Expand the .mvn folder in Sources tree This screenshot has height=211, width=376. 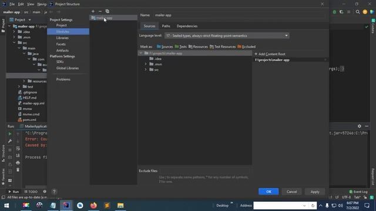point(146,64)
